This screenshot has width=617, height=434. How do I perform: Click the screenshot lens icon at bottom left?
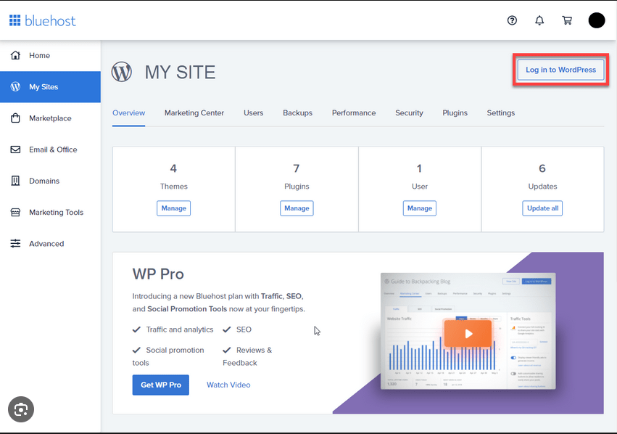[21, 409]
